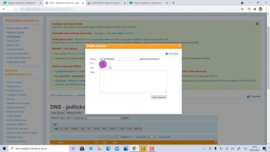Screen dimensions: 270x152
Task: Select the AAAA type filter
Action: (x=97, y=129)
